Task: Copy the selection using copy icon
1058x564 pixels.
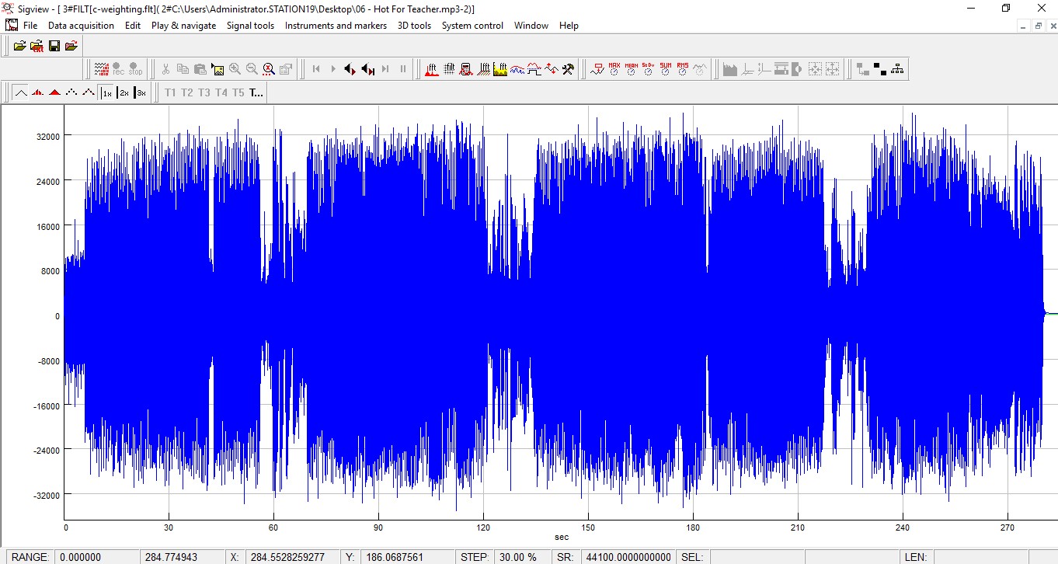Action: tap(183, 69)
